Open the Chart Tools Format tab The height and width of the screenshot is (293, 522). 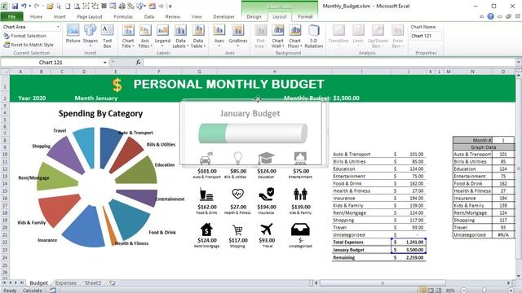pyautogui.click(x=305, y=16)
